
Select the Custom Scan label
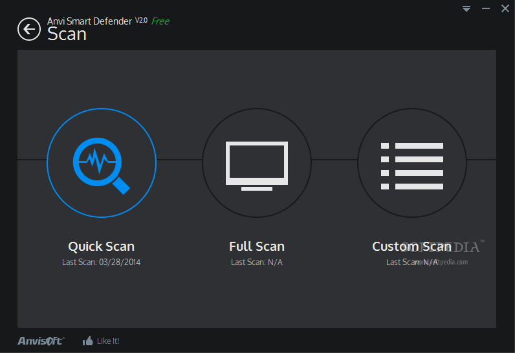pos(412,246)
